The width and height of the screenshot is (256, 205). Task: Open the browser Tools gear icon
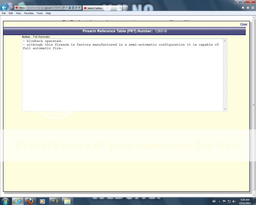pyautogui.click(x=252, y=8)
